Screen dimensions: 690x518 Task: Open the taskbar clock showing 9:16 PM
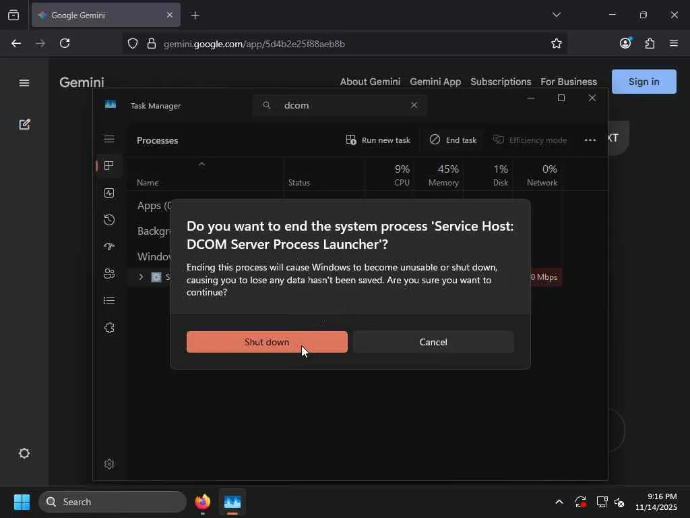point(656,502)
